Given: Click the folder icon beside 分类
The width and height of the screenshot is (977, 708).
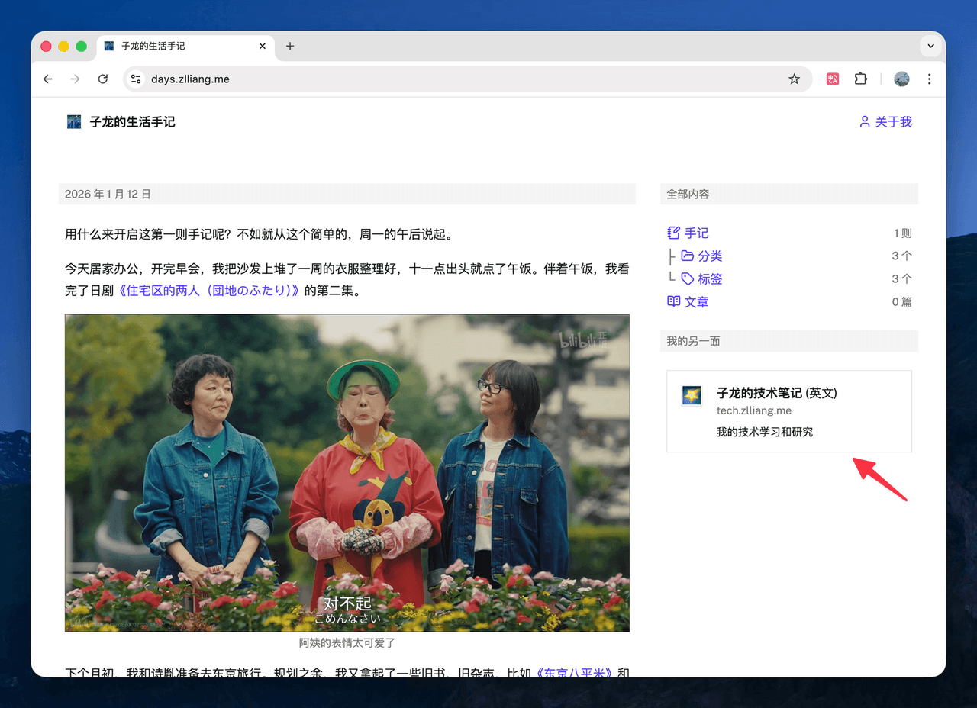Looking at the screenshot, I should (688, 256).
